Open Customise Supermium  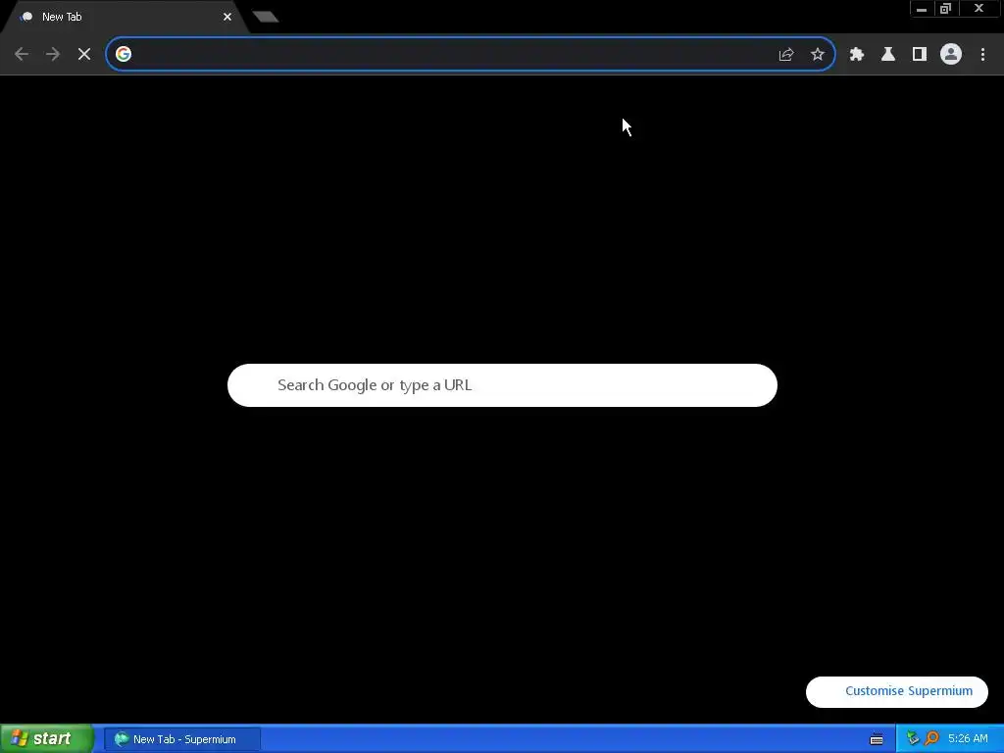pyautogui.click(x=896, y=691)
